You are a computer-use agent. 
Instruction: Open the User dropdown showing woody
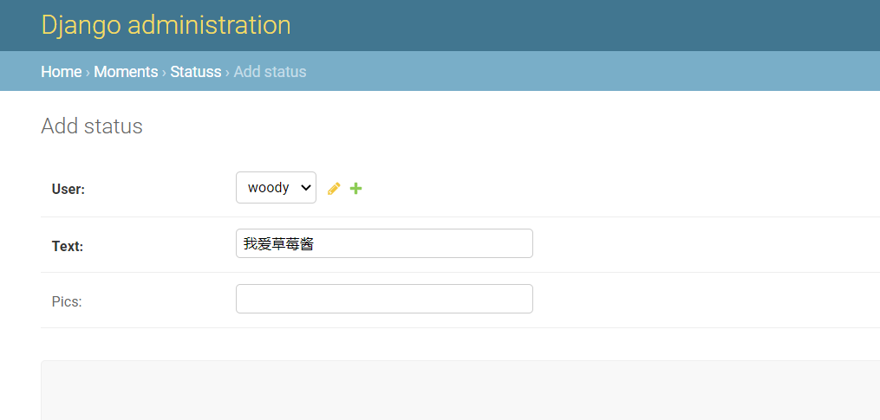[x=276, y=187]
